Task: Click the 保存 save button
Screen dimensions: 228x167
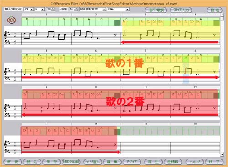Action: click(x=52, y=162)
